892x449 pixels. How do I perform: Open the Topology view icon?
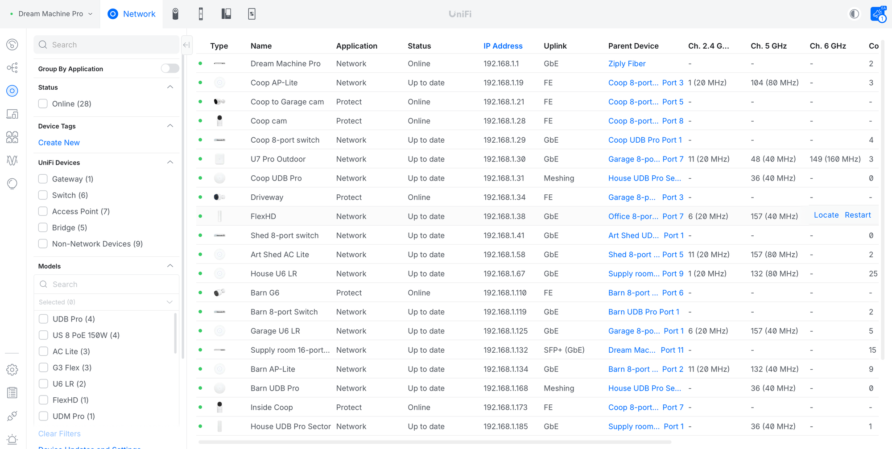point(12,68)
